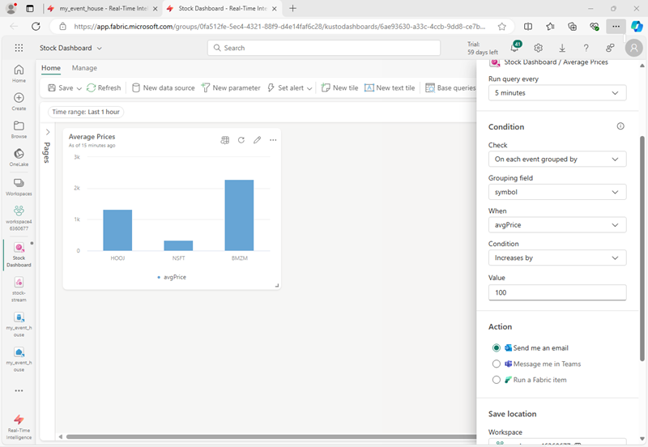Open the When avgPrice dropdown

[x=557, y=225]
